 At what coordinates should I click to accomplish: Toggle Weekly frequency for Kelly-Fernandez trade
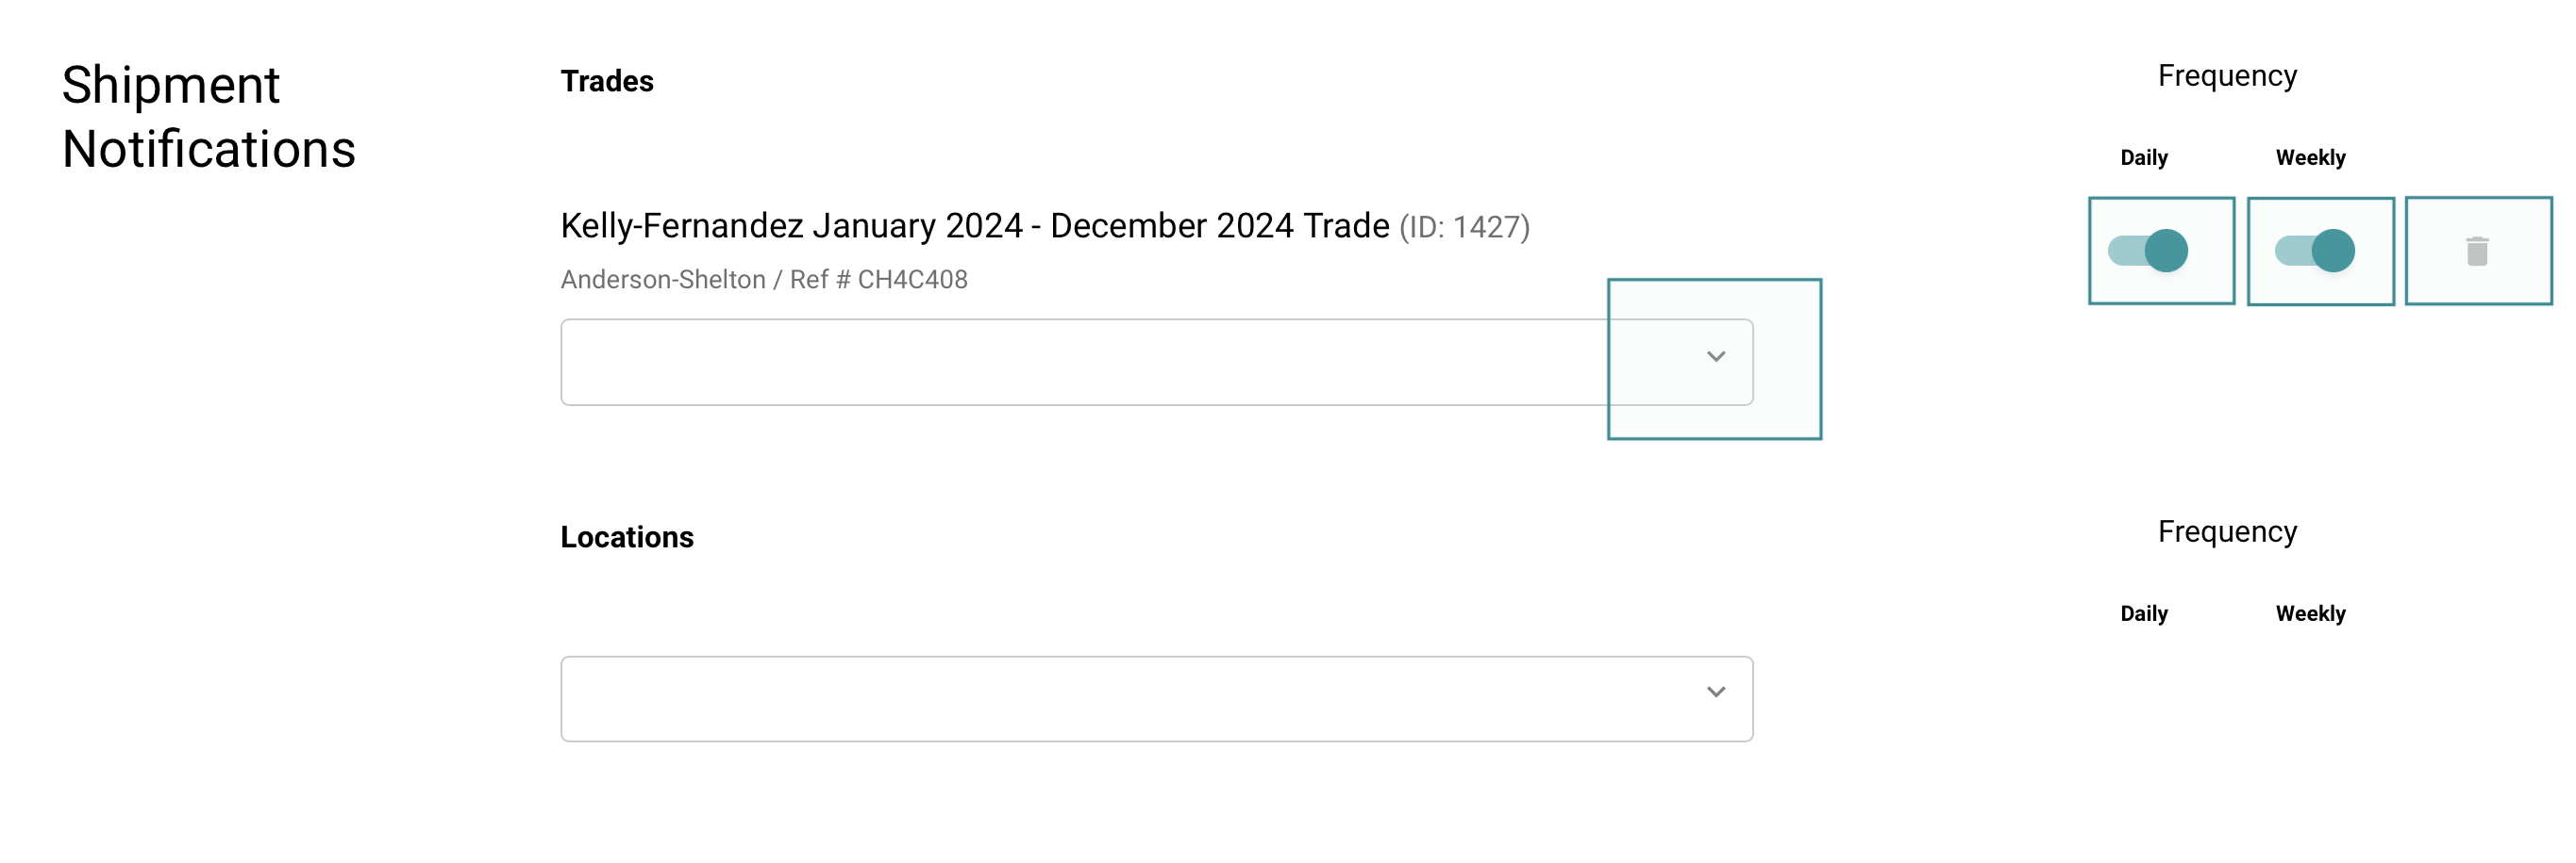pos(2315,251)
